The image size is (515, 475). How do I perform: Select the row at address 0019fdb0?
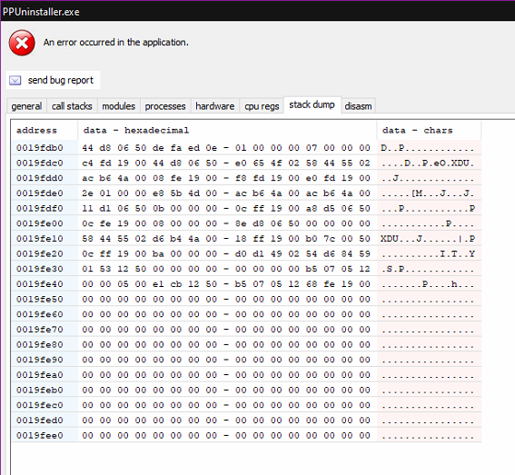click(x=246, y=148)
